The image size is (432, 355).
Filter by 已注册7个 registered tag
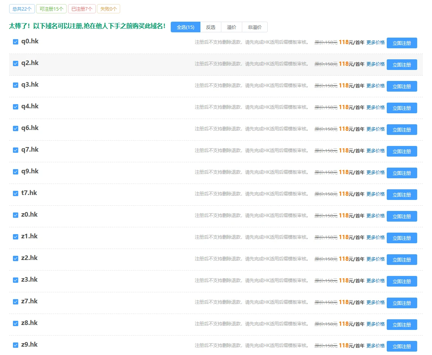tap(82, 9)
